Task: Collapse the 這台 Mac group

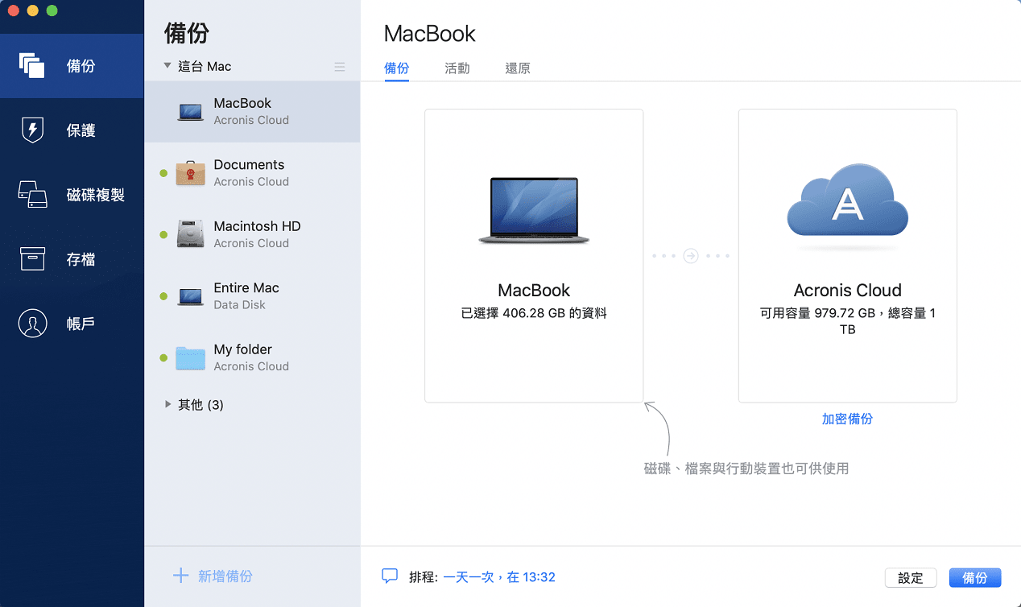Action: pyautogui.click(x=167, y=66)
